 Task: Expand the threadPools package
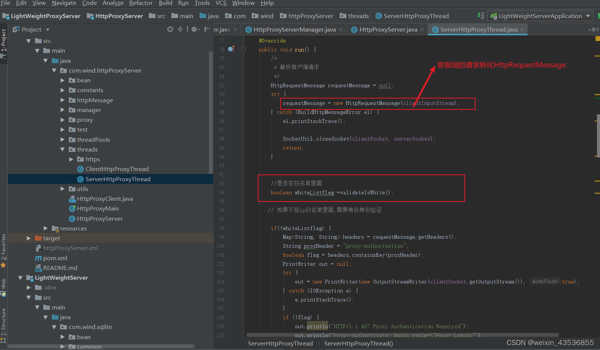pos(63,139)
